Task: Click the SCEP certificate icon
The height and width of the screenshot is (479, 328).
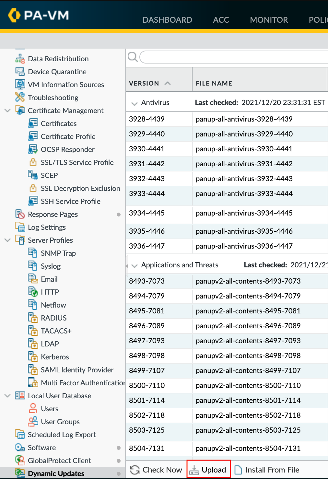Action: [33, 175]
